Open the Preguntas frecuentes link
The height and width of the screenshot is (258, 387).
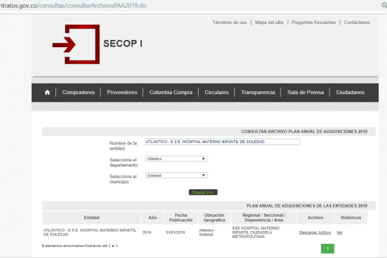point(313,23)
